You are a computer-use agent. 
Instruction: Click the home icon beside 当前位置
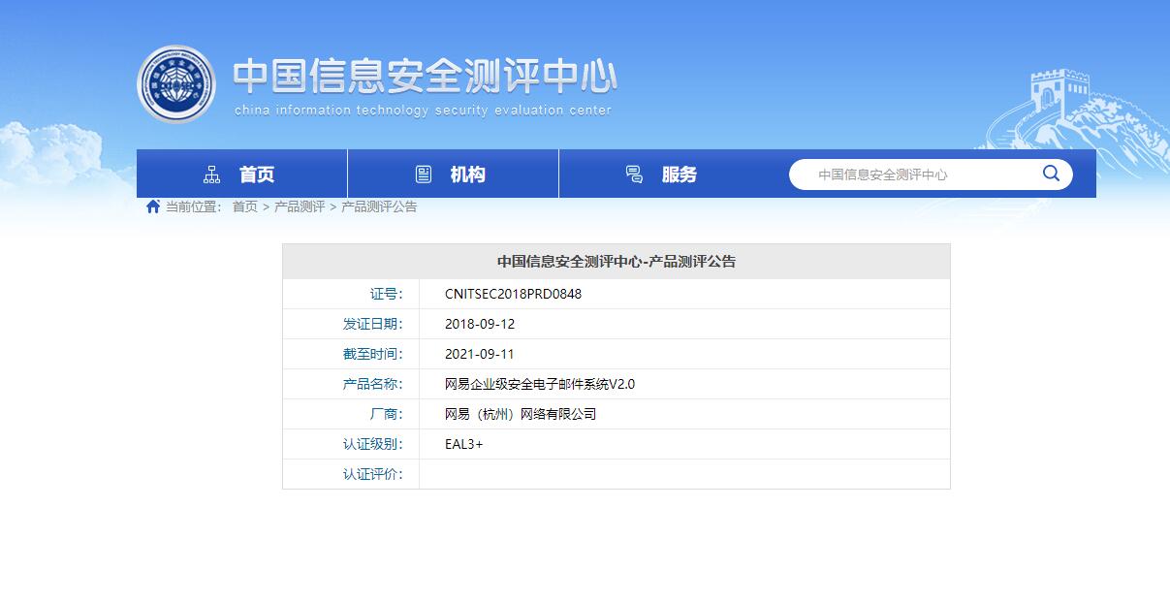153,206
